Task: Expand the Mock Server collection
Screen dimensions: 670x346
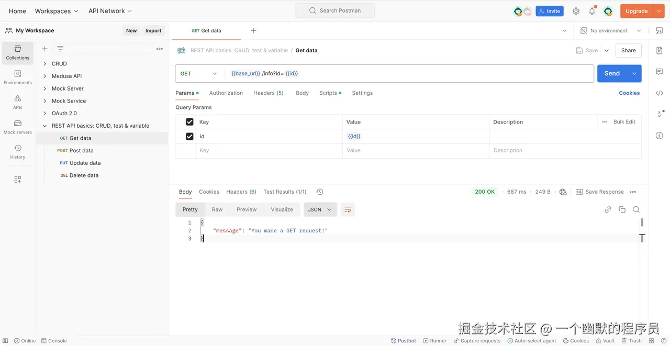Action: [44, 89]
